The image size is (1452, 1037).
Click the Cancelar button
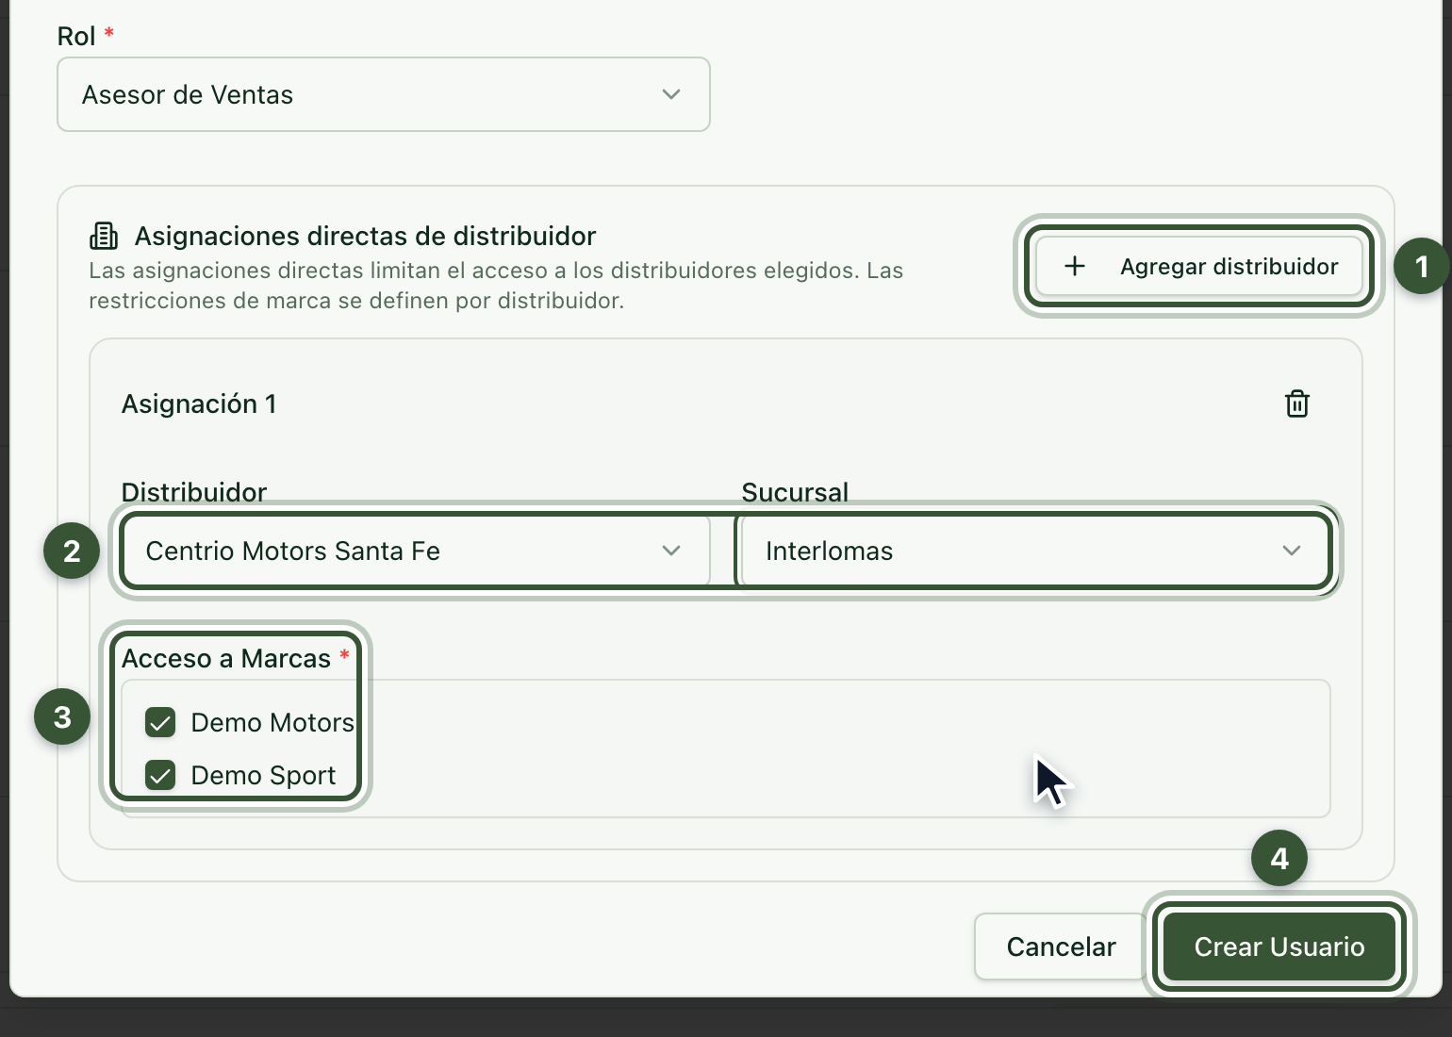click(1061, 946)
